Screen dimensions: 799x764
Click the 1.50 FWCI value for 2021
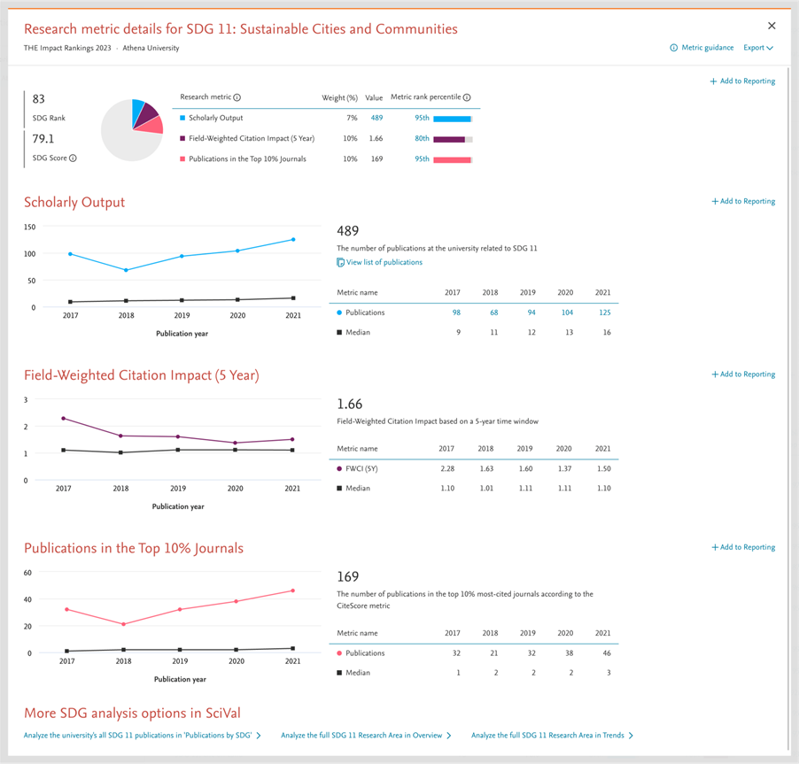604,468
